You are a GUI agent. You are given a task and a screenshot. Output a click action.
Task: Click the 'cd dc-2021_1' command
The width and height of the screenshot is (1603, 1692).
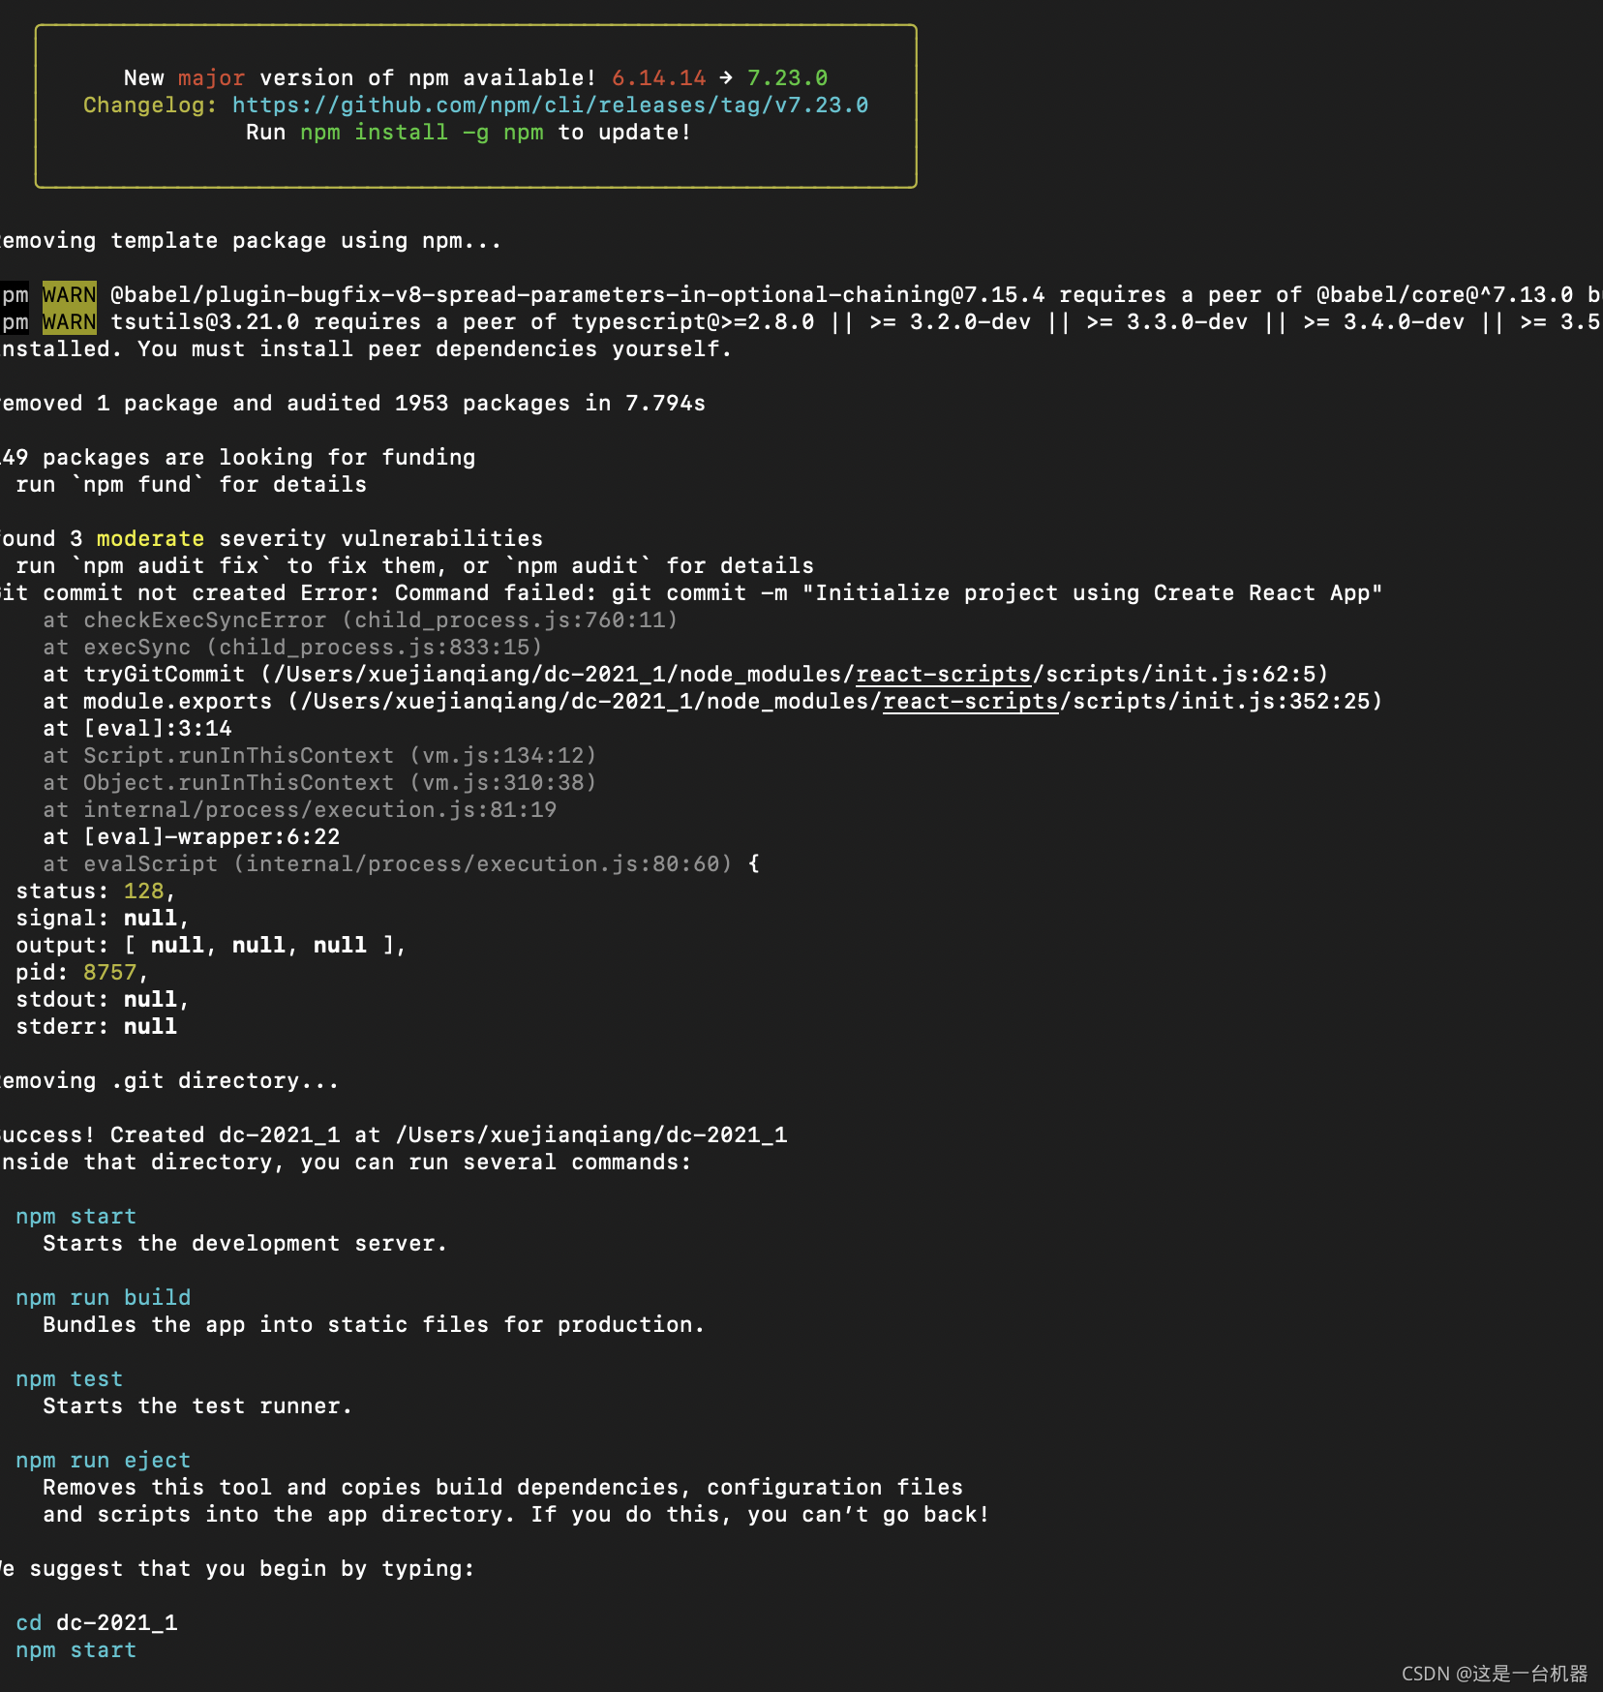coord(96,1622)
